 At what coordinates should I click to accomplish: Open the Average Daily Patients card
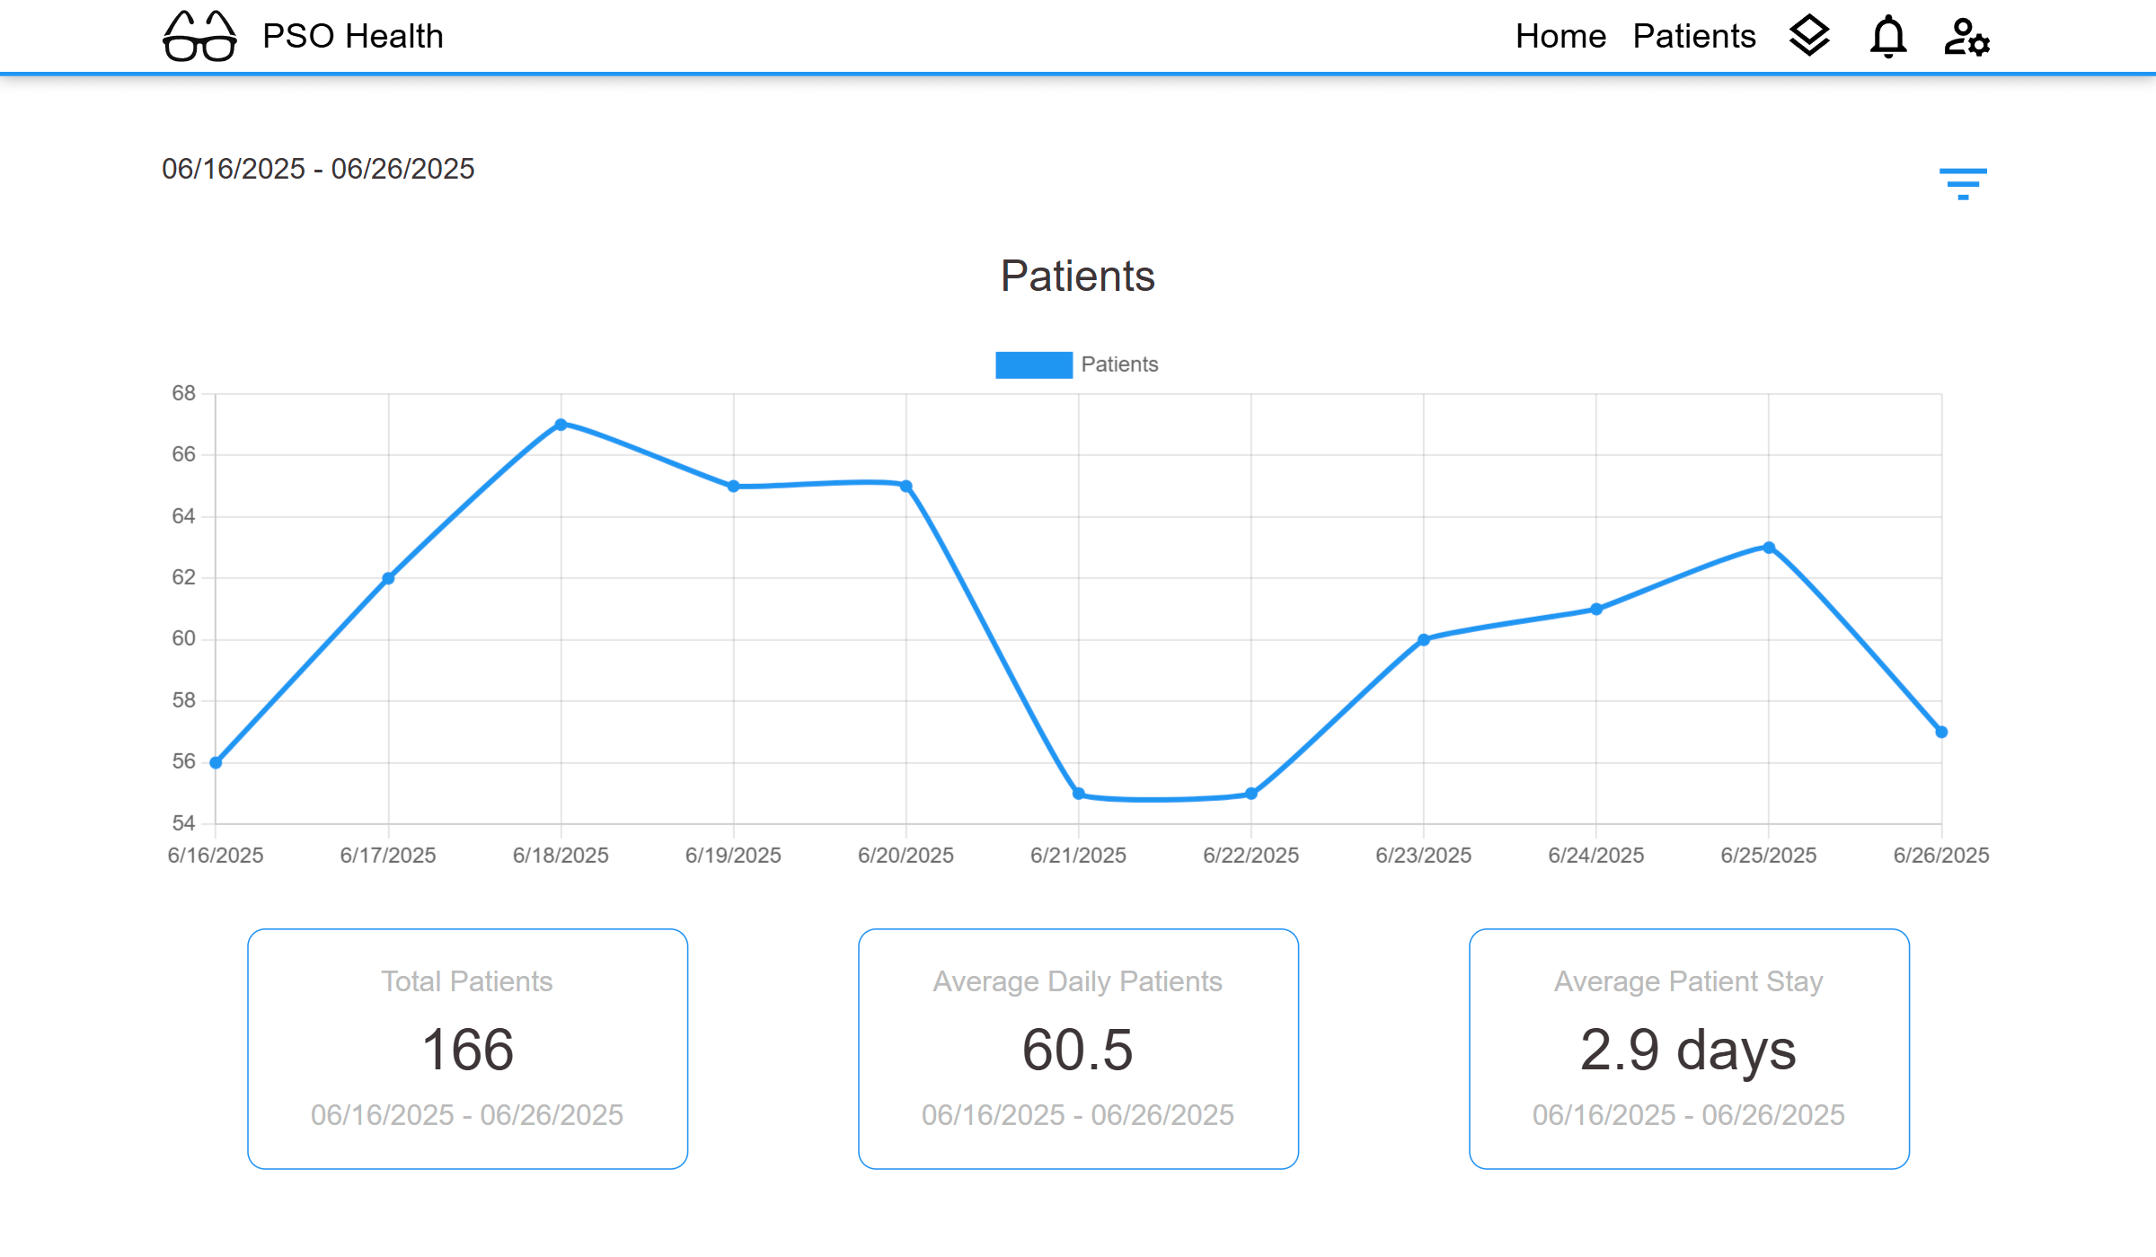point(1077,1049)
